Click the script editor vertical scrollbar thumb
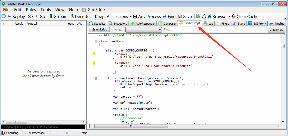This screenshot has height=136, width=288. tap(283, 46)
